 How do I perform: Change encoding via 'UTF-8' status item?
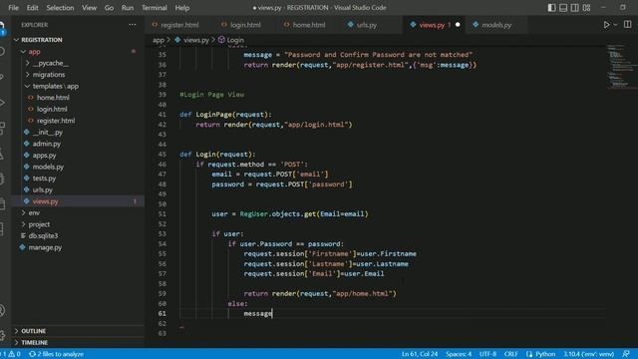coord(487,354)
